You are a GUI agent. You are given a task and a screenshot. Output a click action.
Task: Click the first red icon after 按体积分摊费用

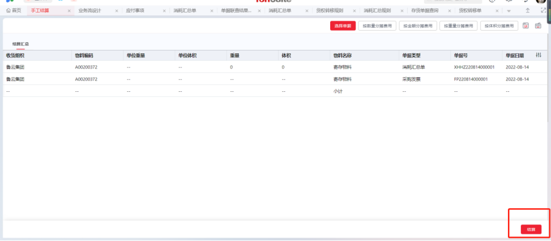pyautogui.click(x=526, y=26)
